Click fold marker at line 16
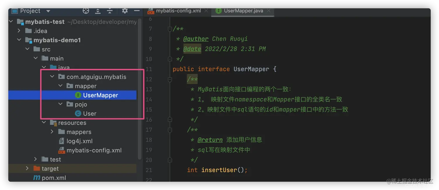The height and width of the screenshot is (190, 439). click(170, 120)
